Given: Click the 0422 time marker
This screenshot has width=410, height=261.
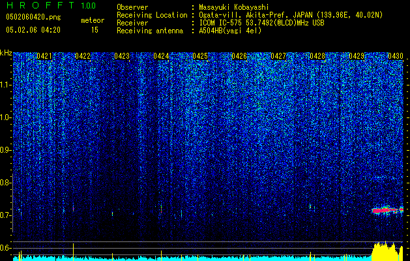Looking at the screenshot, I should tap(83, 56).
